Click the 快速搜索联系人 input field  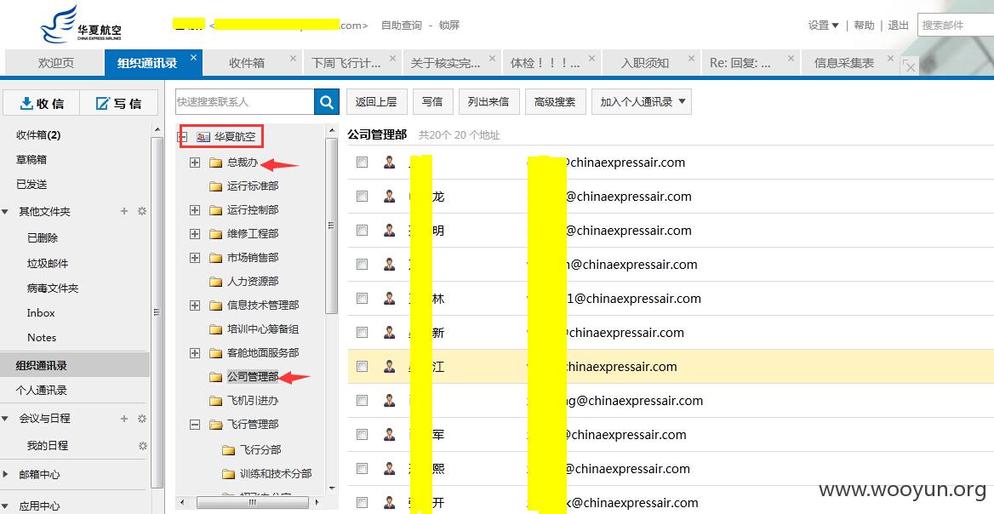point(245,101)
